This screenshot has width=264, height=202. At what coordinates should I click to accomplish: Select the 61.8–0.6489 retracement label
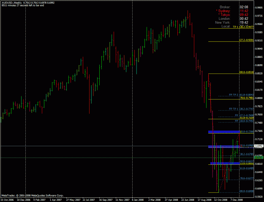tap(247, 168)
